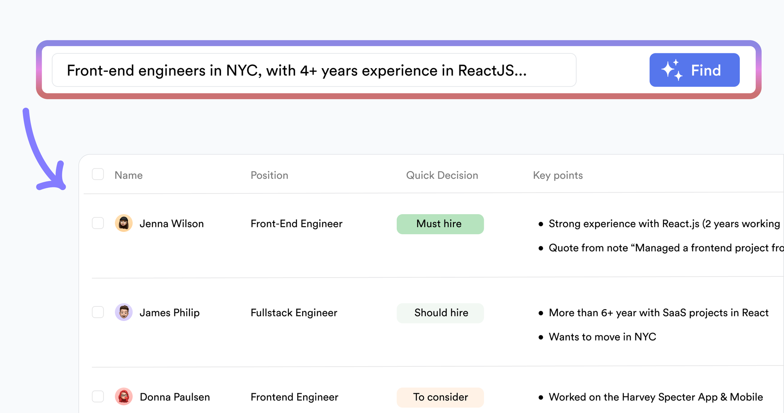The image size is (784, 413).
Task: Click the 'To consider' badge for Donna Paulsen
Action: coord(440,397)
